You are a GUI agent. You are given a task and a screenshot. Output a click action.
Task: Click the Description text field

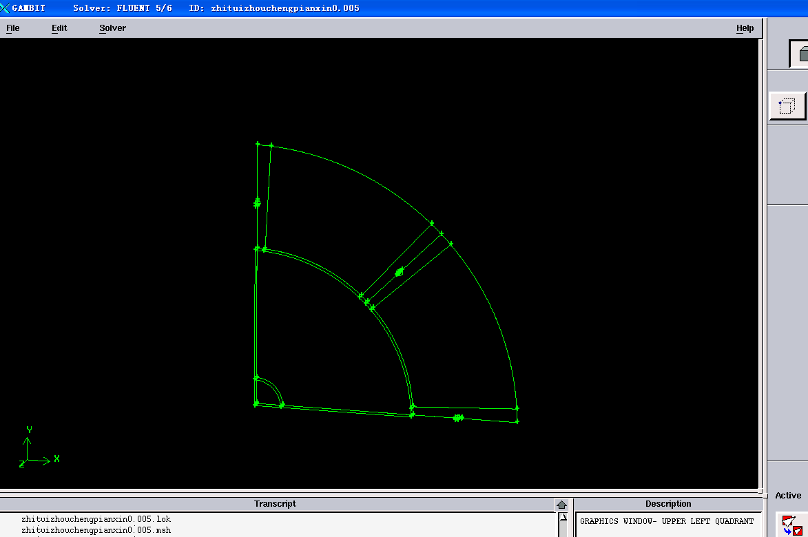point(667,522)
